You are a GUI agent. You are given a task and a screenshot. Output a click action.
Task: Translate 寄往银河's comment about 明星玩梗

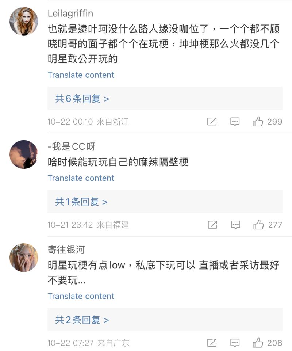point(81,296)
